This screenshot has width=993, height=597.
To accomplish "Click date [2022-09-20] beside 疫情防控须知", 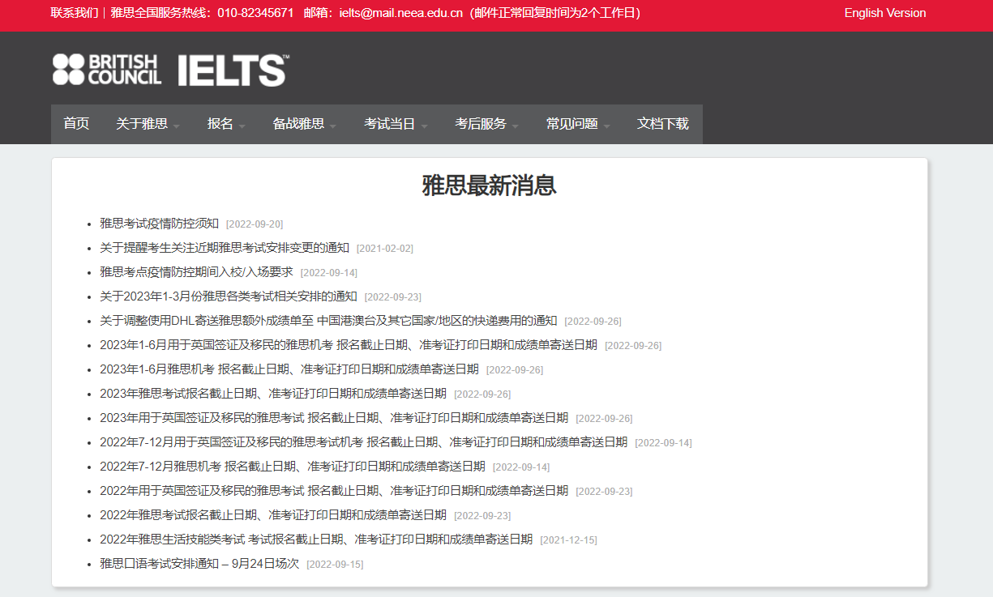I will pos(255,224).
